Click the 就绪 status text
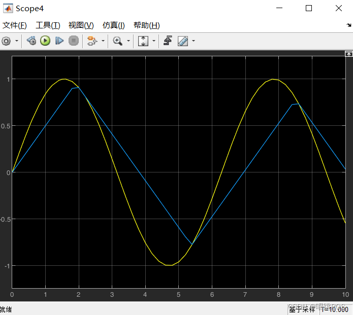The image size is (353, 315). tap(6, 309)
